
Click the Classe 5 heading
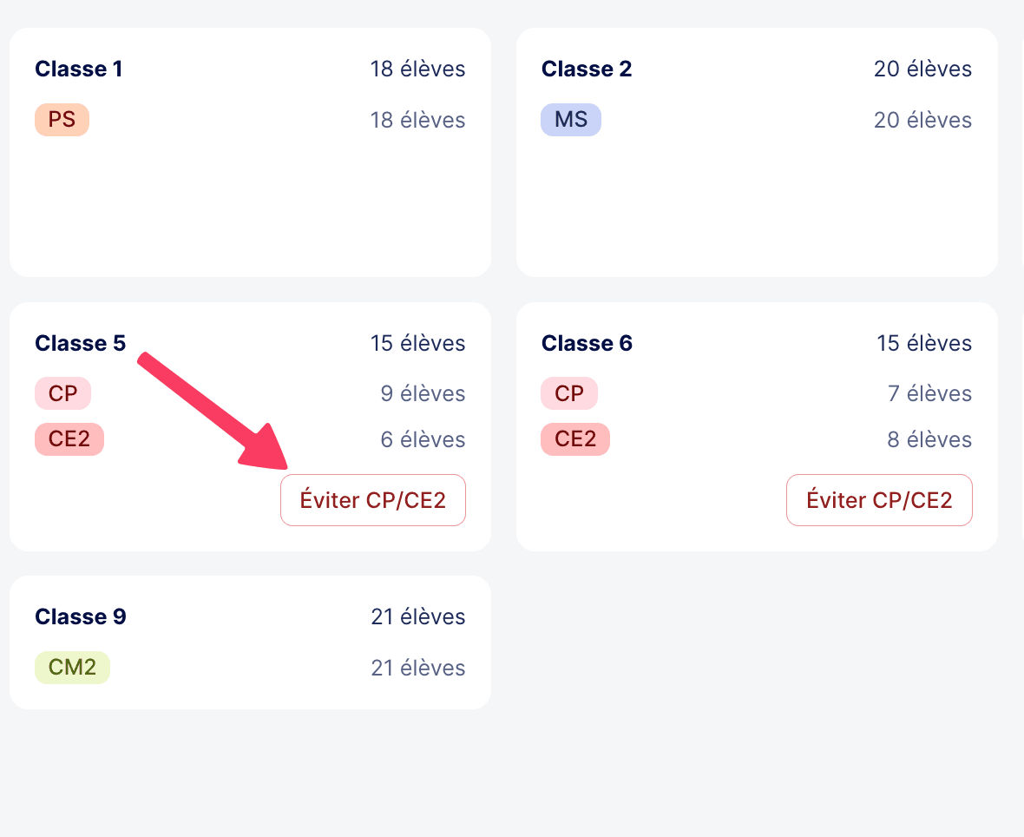click(x=80, y=343)
